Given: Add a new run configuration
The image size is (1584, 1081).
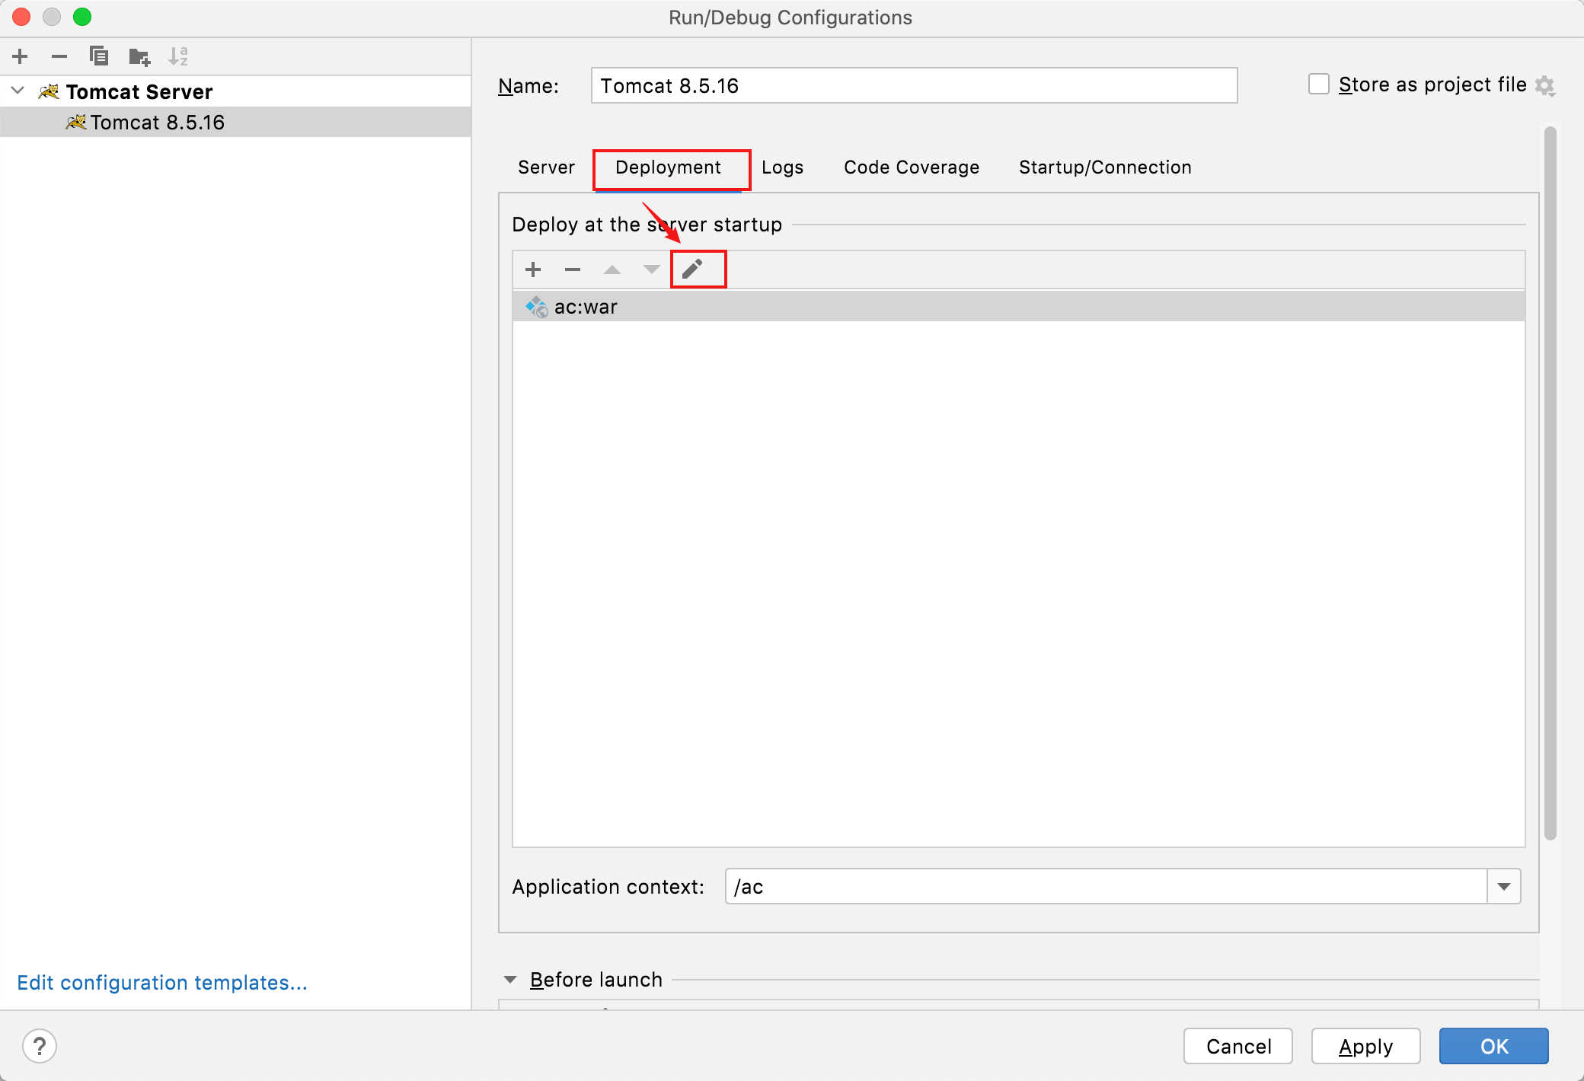Looking at the screenshot, I should pos(21,56).
